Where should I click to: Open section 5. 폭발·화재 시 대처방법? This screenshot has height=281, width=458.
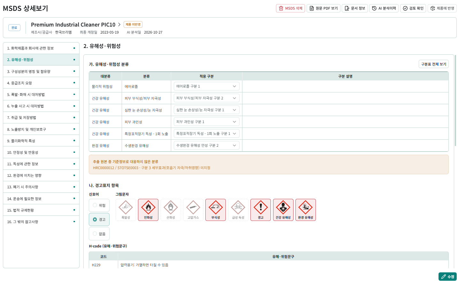click(x=41, y=94)
